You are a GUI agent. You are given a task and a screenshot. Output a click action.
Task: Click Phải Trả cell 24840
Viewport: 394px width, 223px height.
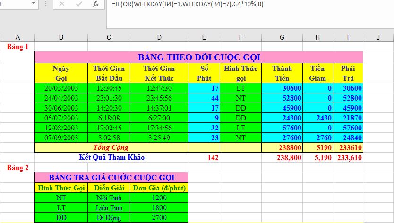click(348, 138)
